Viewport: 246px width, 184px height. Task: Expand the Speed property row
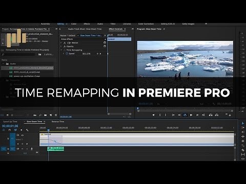[63, 54]
